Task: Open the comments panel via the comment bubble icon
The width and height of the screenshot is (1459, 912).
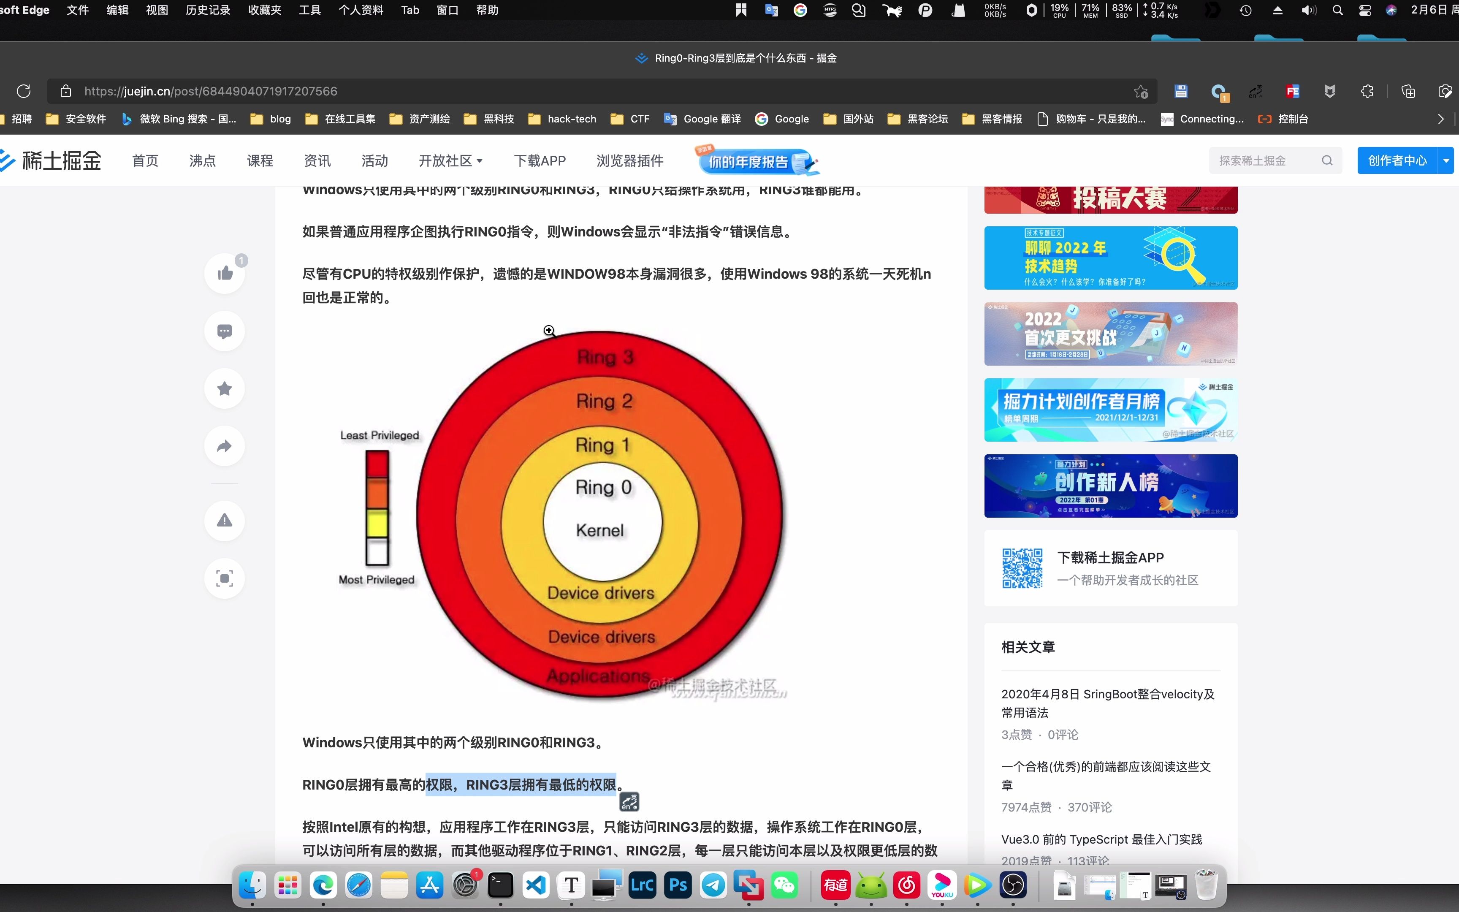Action: (x=224, y=331)
